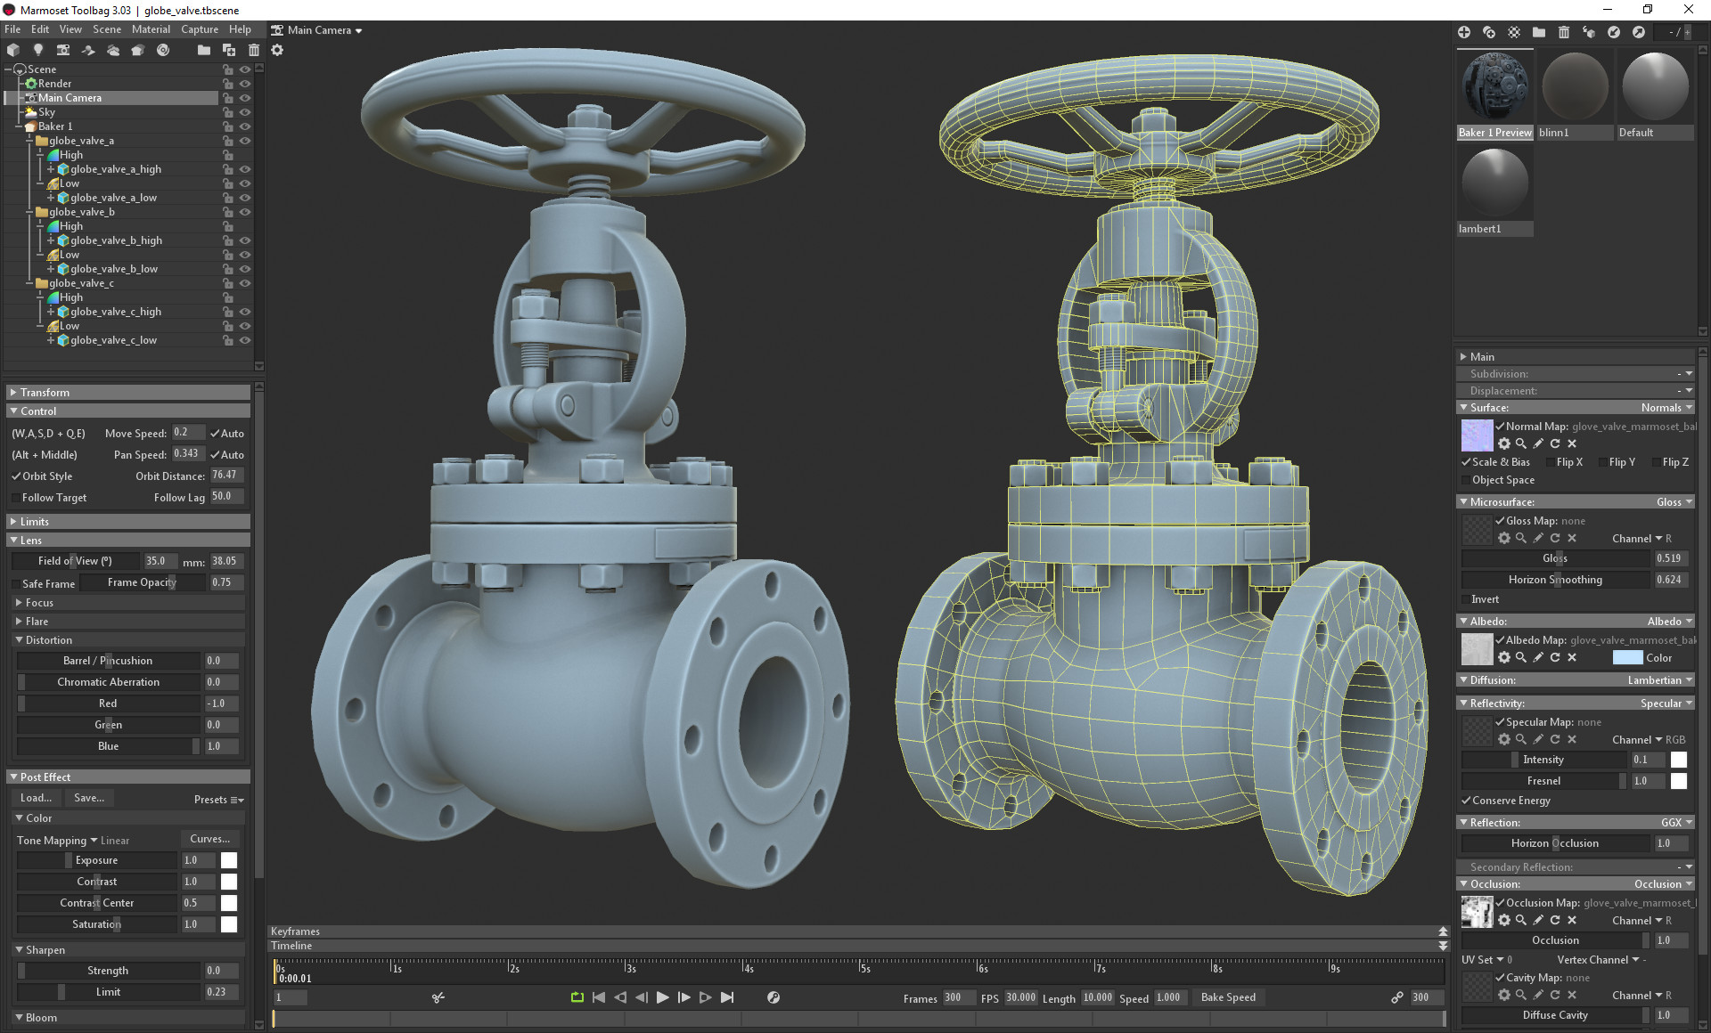
Task: Click the Albedo Color swatch
Action: point(1627,657)
